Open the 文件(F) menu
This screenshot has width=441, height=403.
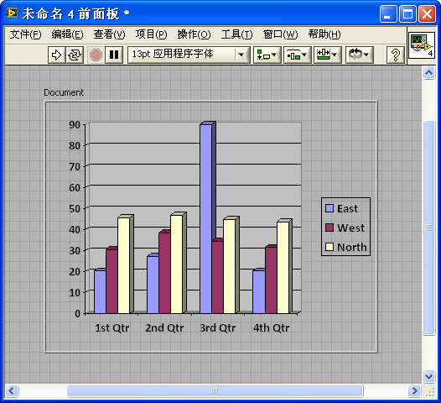click(26, 34)
